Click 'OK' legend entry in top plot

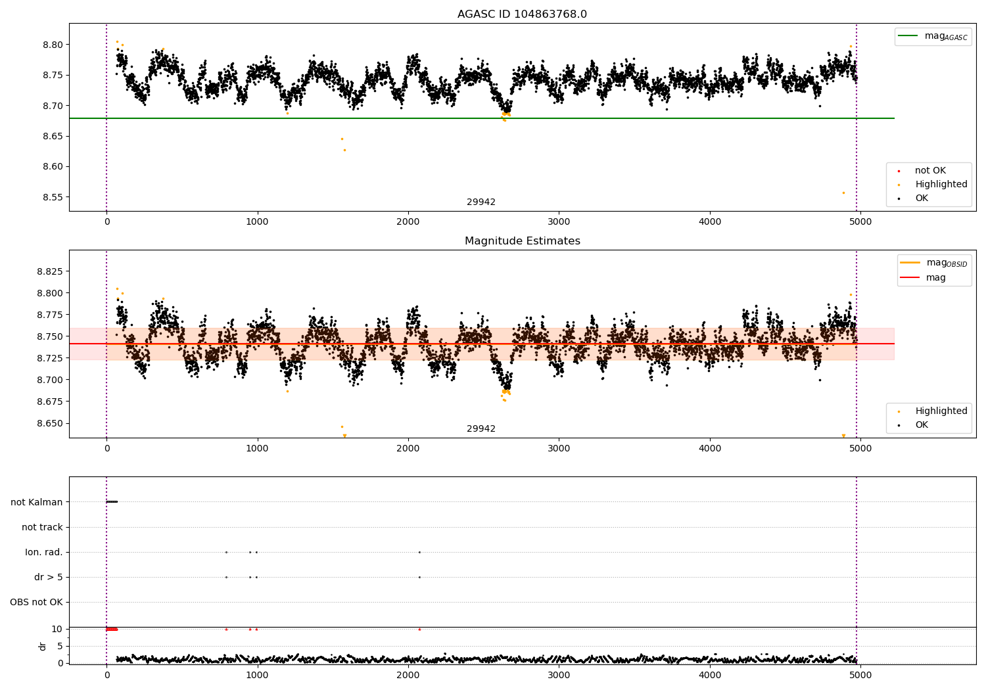(x=913, y=198)
